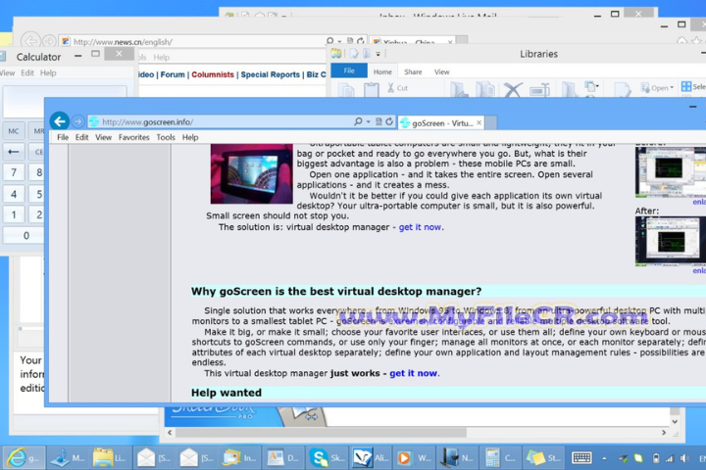Screen dimensions: 706x470
Task: Open the Tools menu in goScreen browser
Action: (166, 137)
